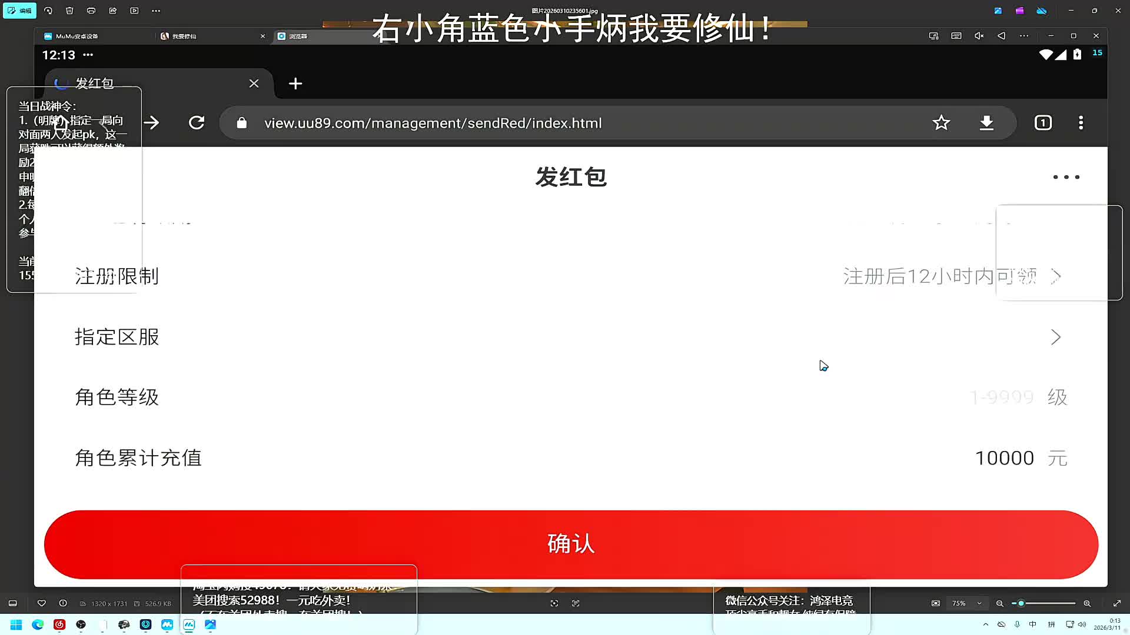Open the tab switcher showing 1 tab
The width and height of the screenshot is (1130, 635).
[1043, 123]
